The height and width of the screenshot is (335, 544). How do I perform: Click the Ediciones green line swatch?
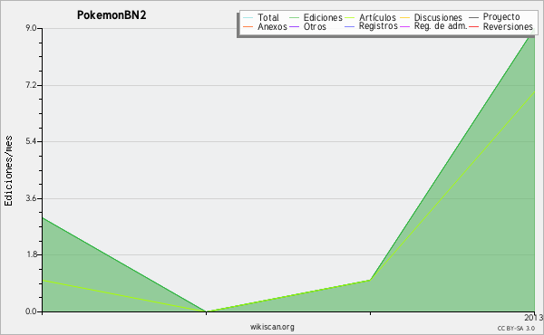tap(294, 17)
